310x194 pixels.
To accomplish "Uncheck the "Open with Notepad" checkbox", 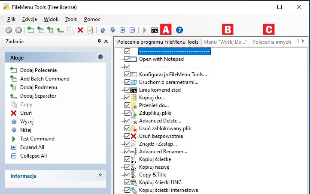I will coord(127,59).
